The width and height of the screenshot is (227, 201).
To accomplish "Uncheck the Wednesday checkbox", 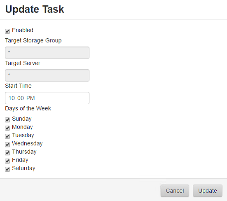I will (x=7, y=145).
